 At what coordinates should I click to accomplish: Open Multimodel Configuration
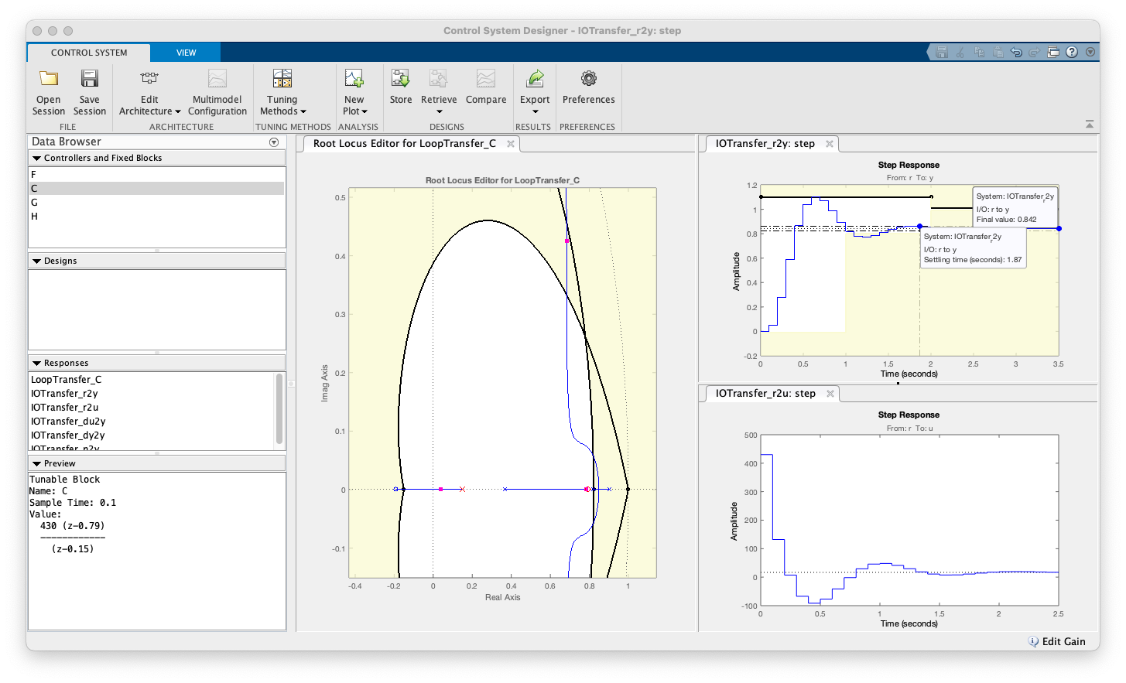(217, 92)
